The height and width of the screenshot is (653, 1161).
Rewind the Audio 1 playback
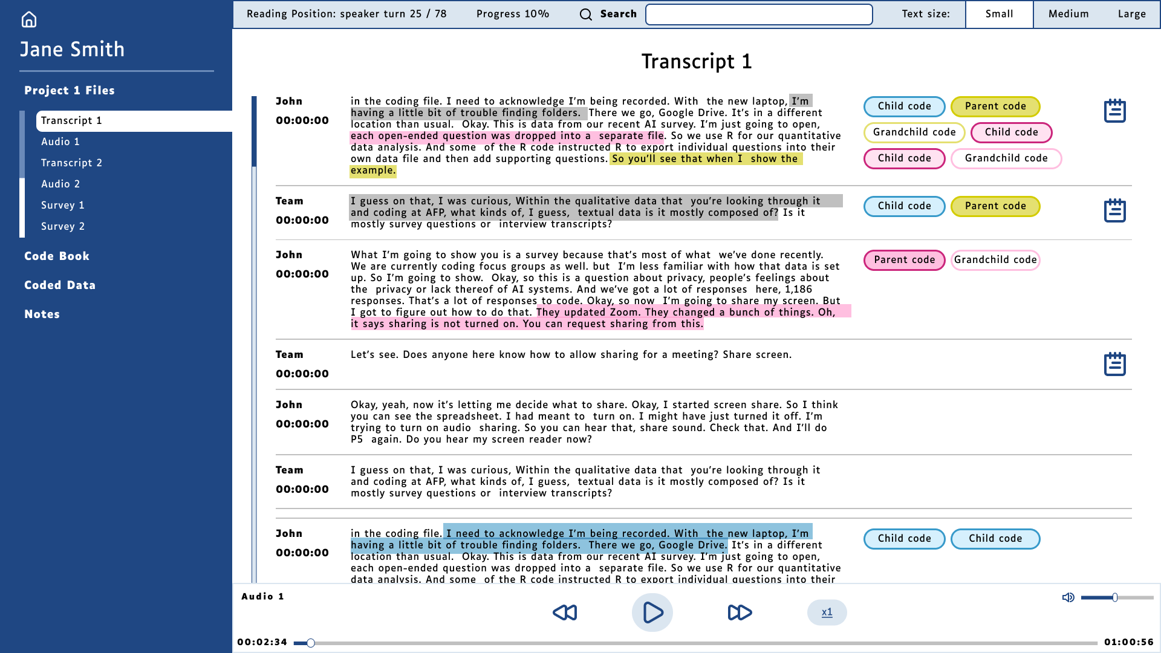coord(565,612)
